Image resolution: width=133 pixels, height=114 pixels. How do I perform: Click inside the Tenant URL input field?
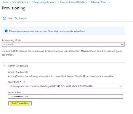(x=65, y=86)
